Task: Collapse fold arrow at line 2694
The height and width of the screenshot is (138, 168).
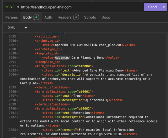Action: tap(17, 75)
